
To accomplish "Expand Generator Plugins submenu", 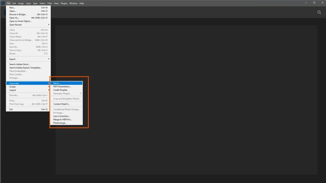I will click(x=67, y=93).
